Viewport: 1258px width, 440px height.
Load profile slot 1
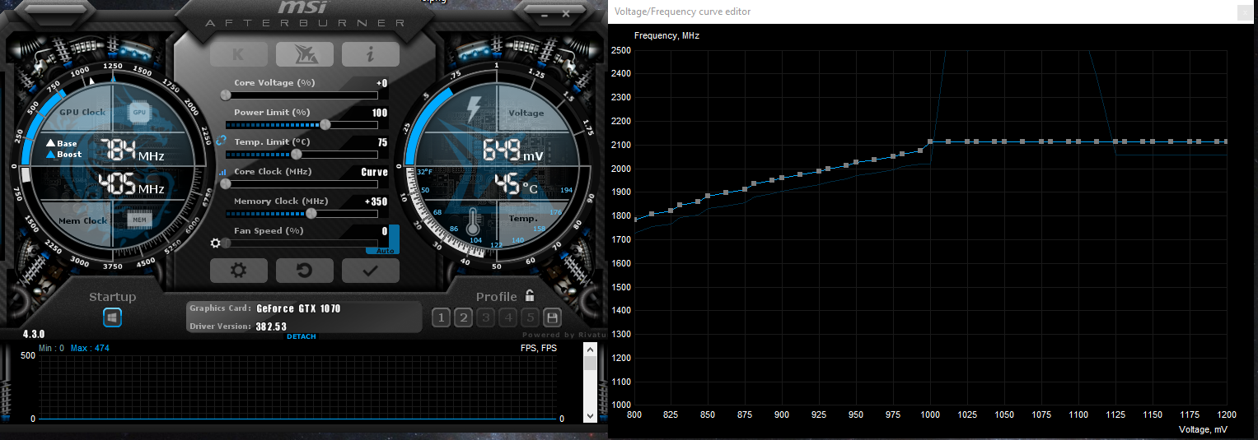coord(441,317)
